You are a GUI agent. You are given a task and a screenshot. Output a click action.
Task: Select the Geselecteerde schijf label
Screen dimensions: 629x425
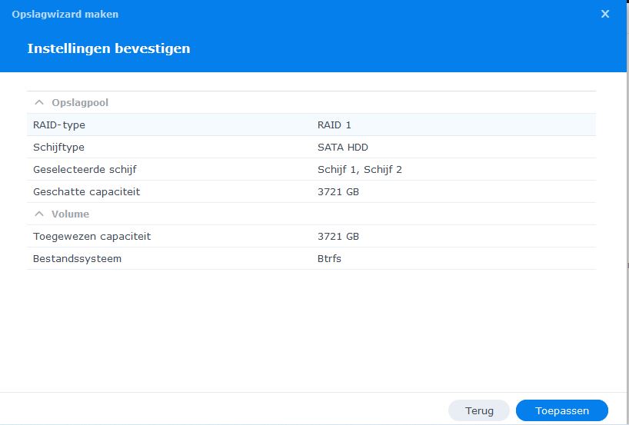(85, 169)
